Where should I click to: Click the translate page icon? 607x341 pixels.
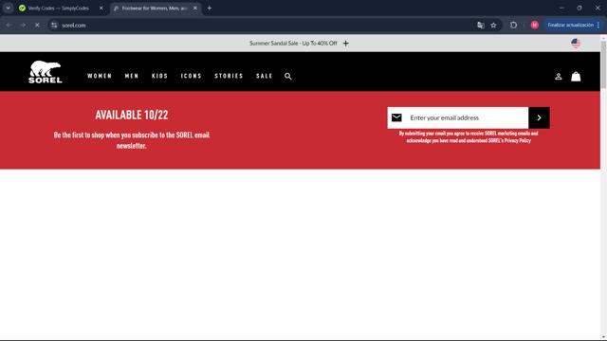tap(481, 26)
